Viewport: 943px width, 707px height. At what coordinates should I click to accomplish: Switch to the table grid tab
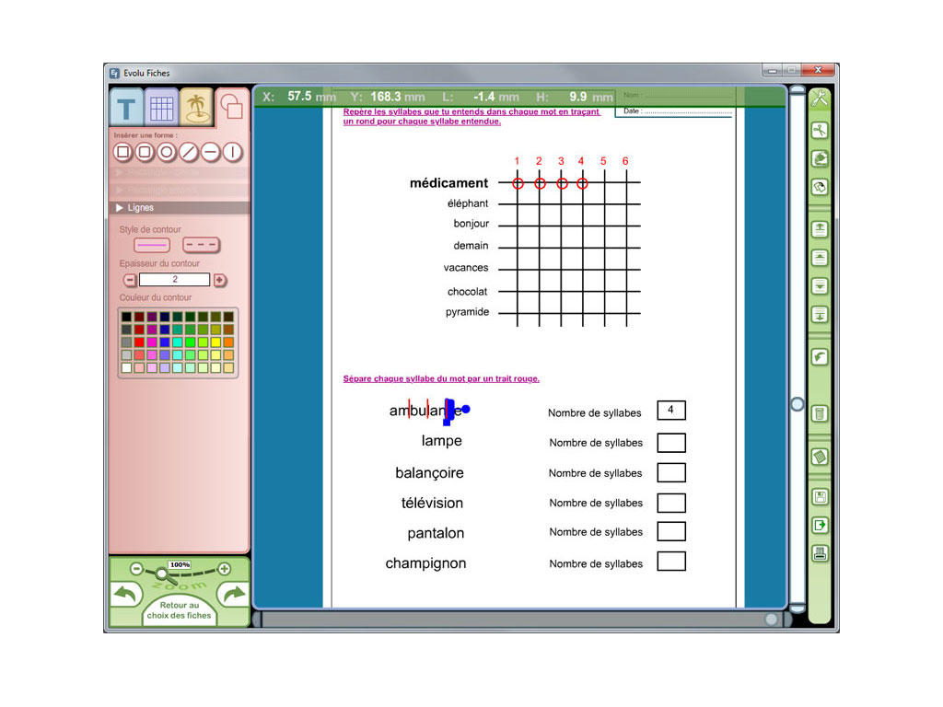coord(161,109)
